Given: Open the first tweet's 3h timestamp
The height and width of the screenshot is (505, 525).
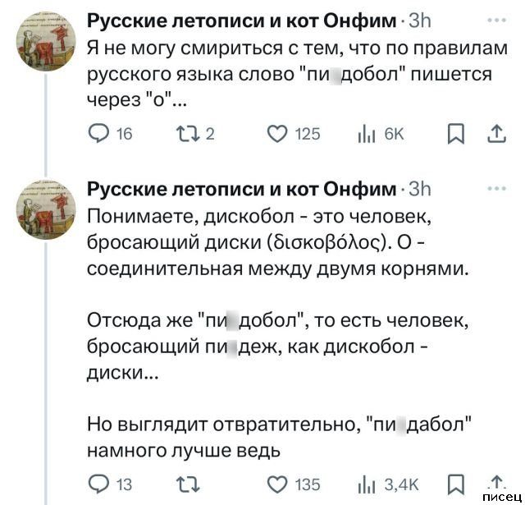Looking at the screenshot, I should click(418, 21).
